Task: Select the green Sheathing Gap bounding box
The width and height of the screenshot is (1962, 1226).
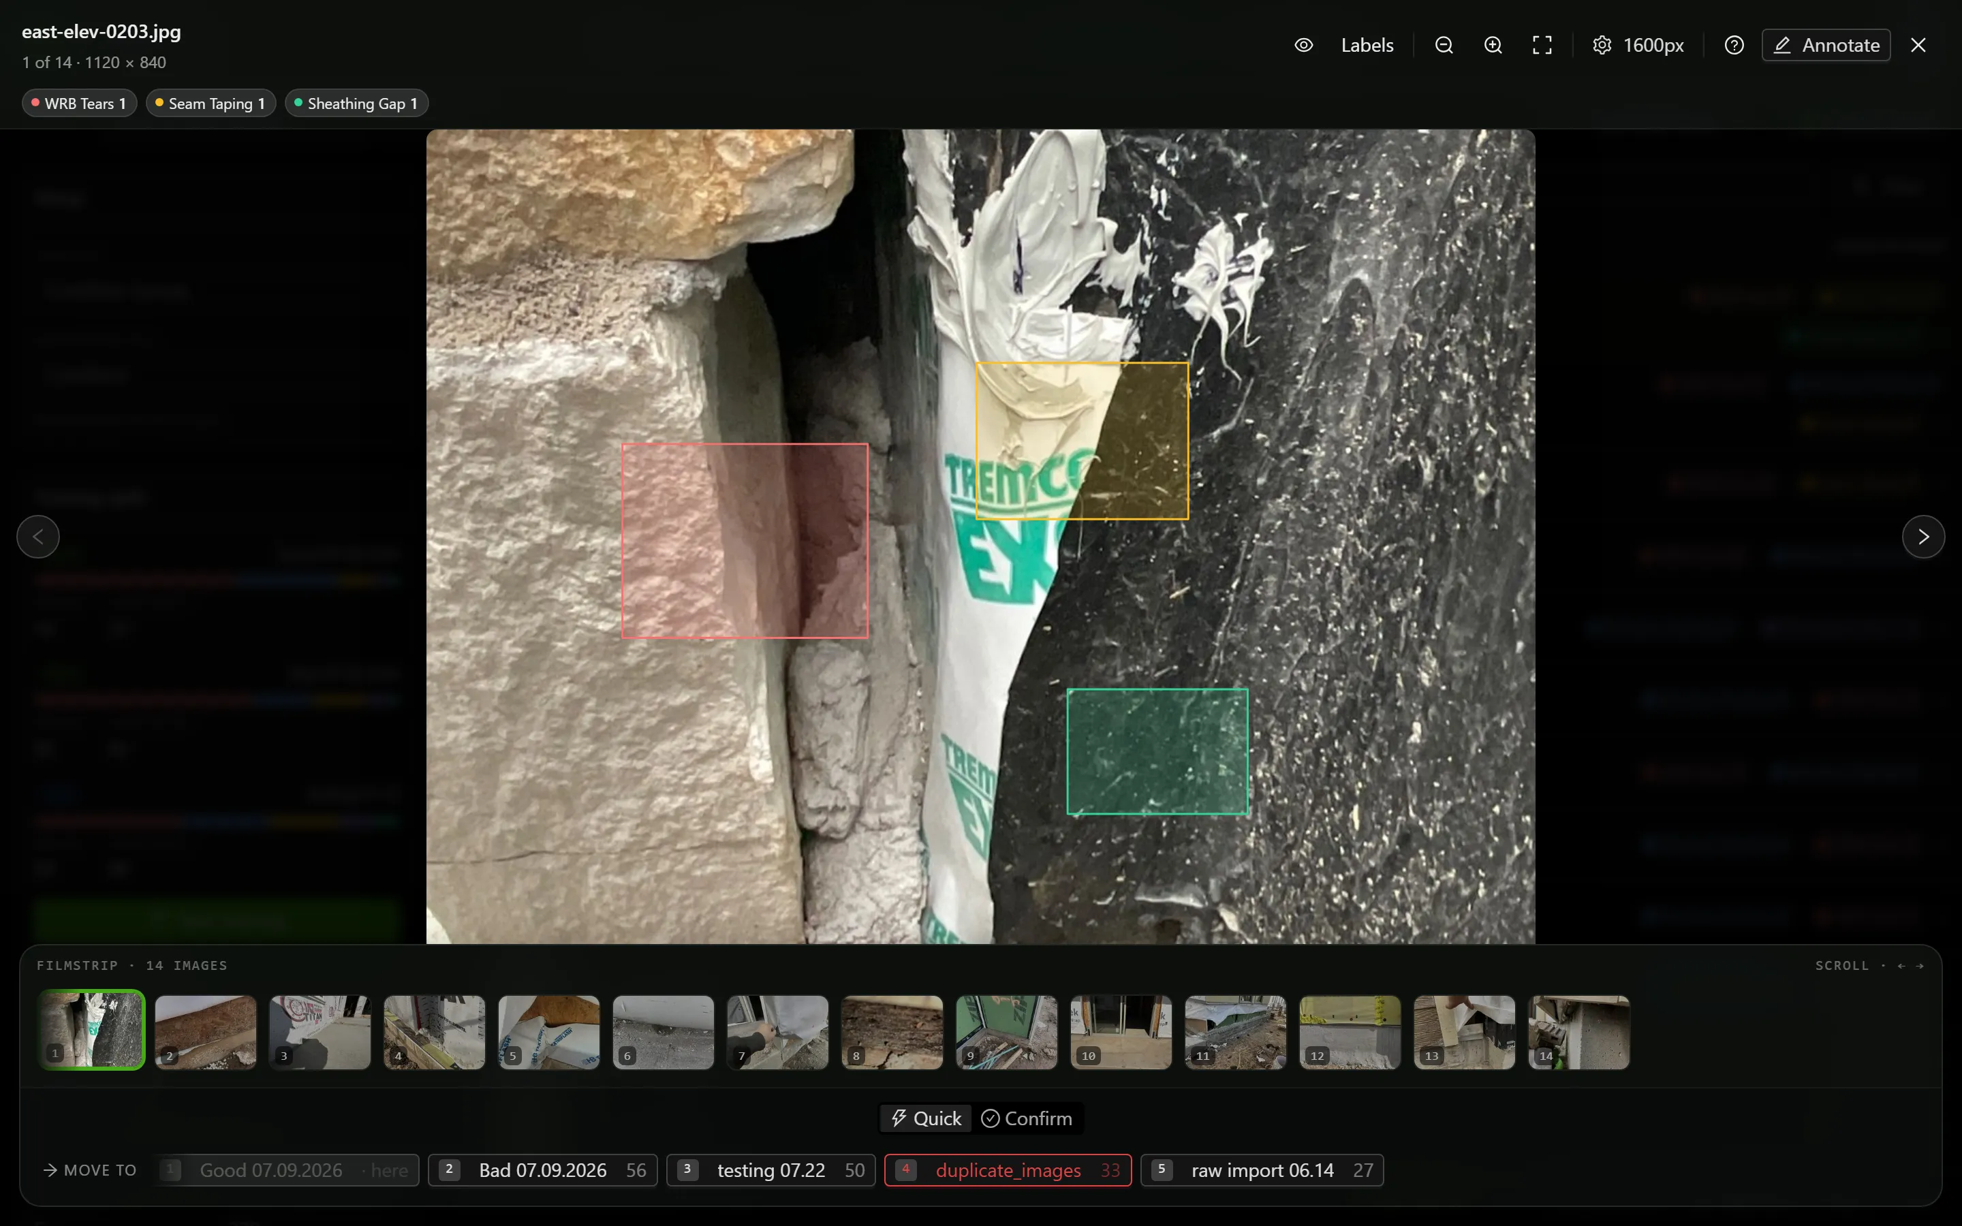Action: (x=1157, y=752)
